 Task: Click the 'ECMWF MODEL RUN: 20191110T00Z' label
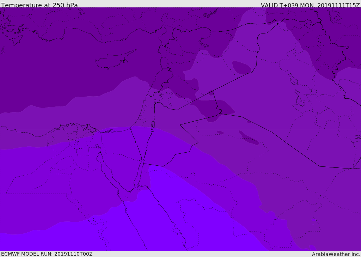[47, 254]
